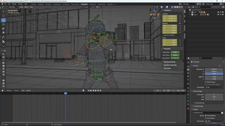Open the Tool properties tab icon

pyautogui.click(x=188, y=62)
